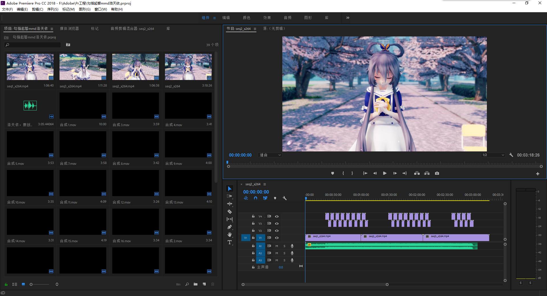Click project search input field
Image resolution: width=547 pixels, height=296 pixels.
pos(32,45)
